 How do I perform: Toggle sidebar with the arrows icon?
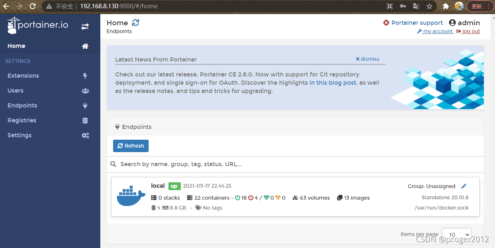tap(85, 26)
